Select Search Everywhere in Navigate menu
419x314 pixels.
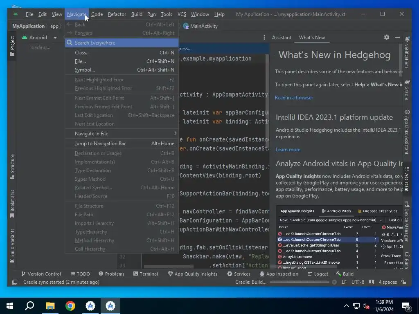[x=122, y=43]
